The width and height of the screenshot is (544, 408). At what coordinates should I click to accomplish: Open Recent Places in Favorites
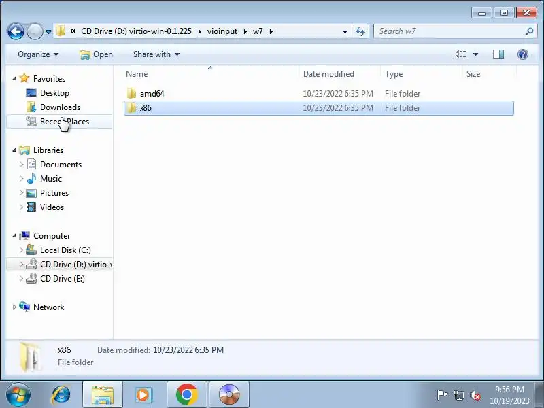65,122
